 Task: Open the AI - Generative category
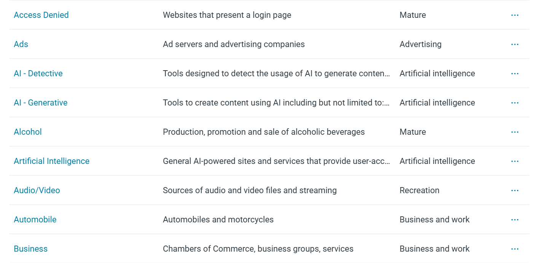click(x=41, y=103)
